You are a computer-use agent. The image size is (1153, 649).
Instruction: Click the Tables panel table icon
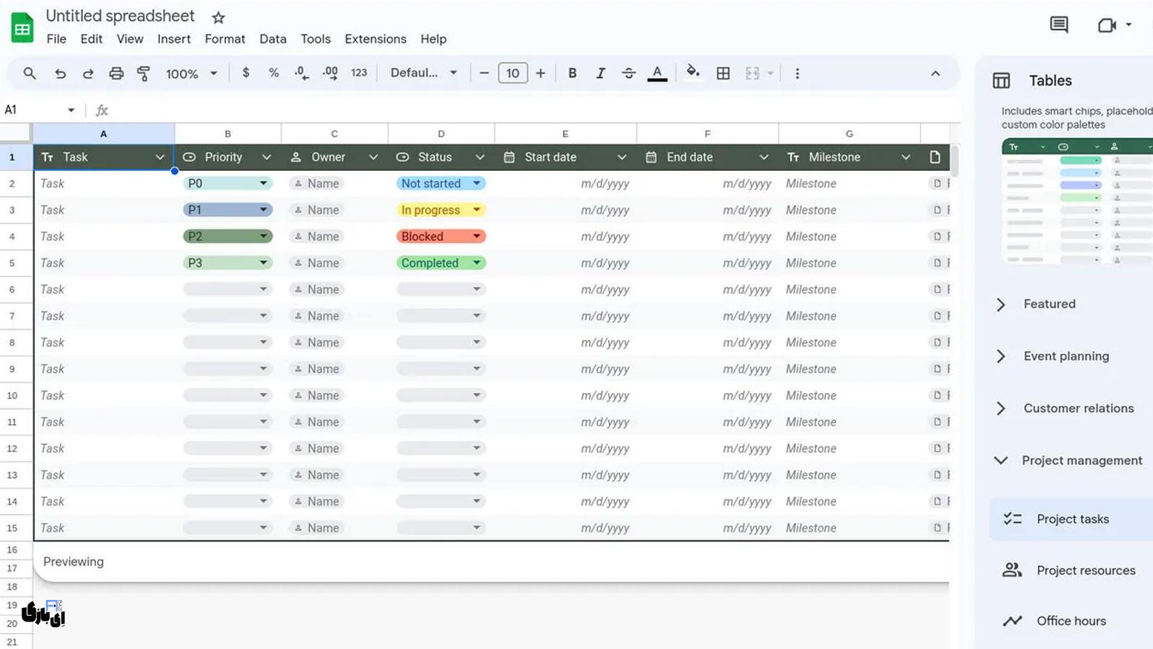1002,81
